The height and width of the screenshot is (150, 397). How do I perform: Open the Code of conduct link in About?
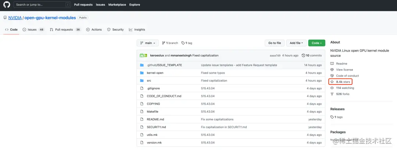pos(345,76)
